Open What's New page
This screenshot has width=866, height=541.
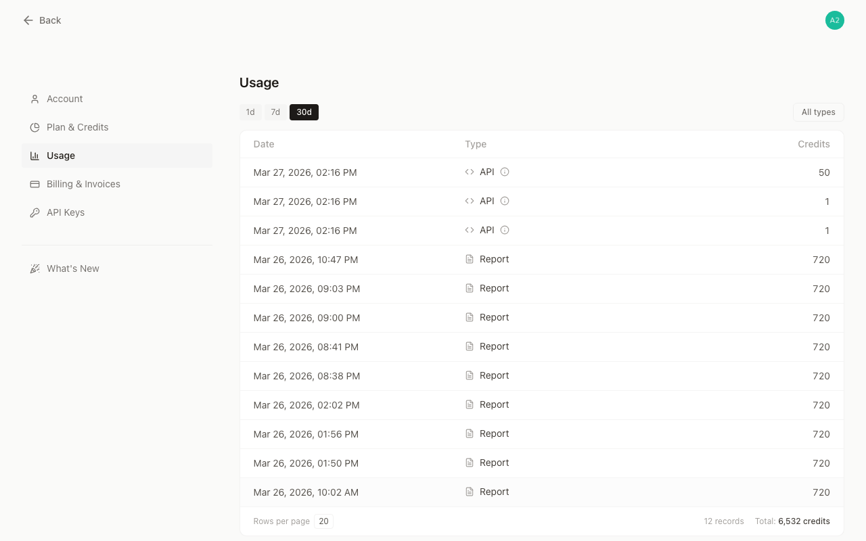click(x=73, y=268)
